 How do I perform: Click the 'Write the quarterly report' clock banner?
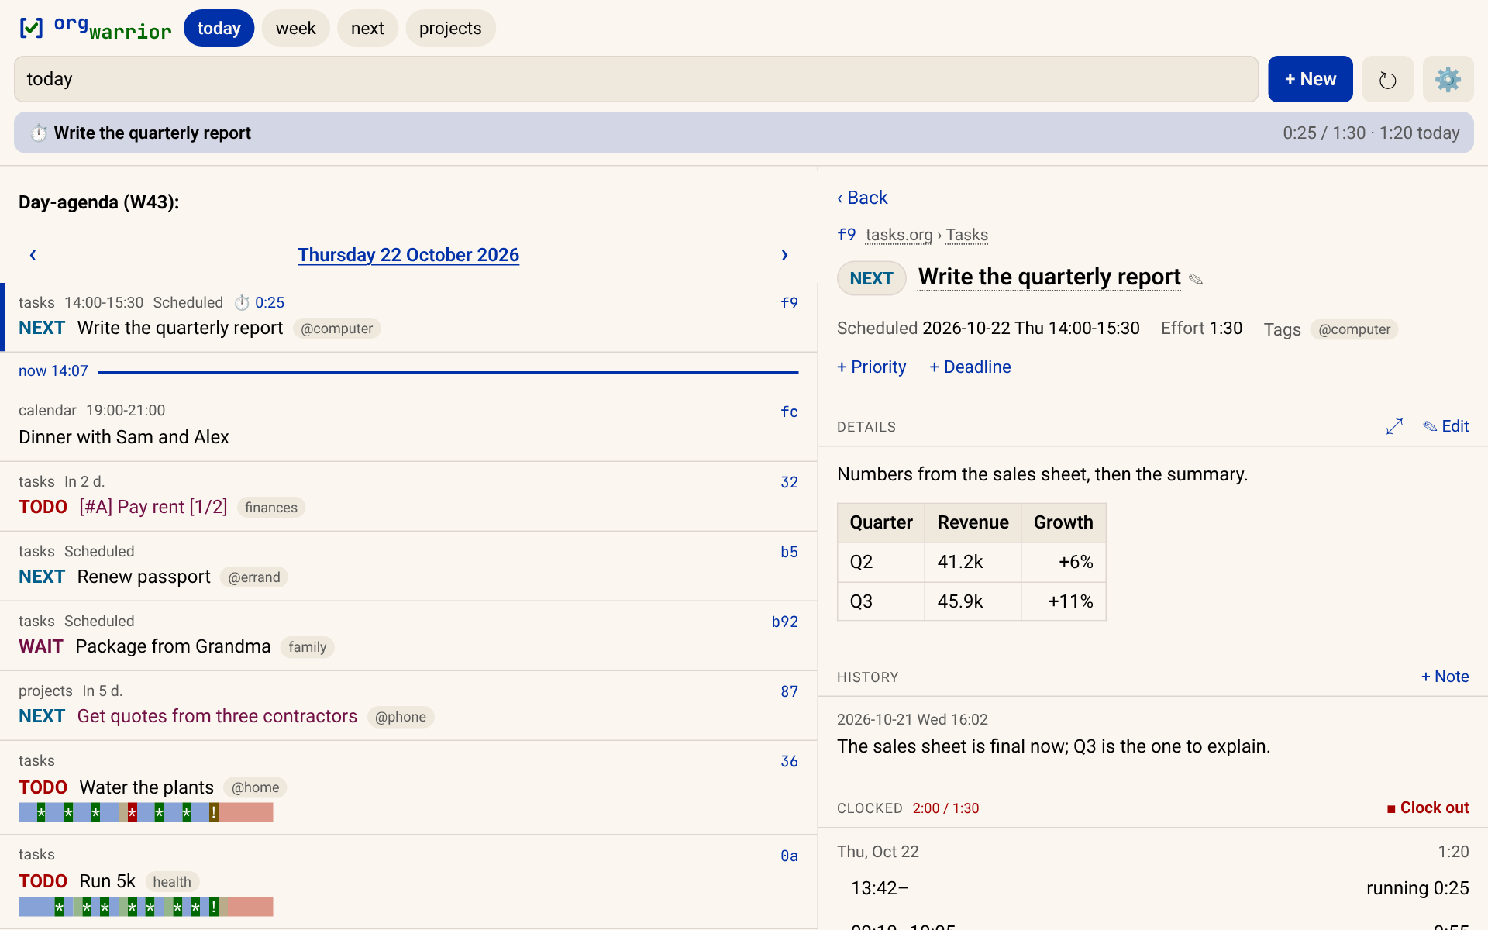pos(744,133)
